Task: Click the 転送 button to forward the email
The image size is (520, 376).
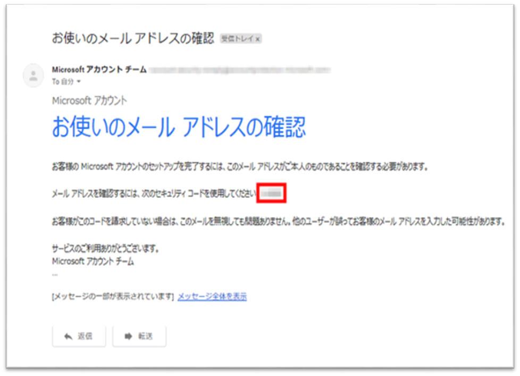Action: click(x=139, y=336)
